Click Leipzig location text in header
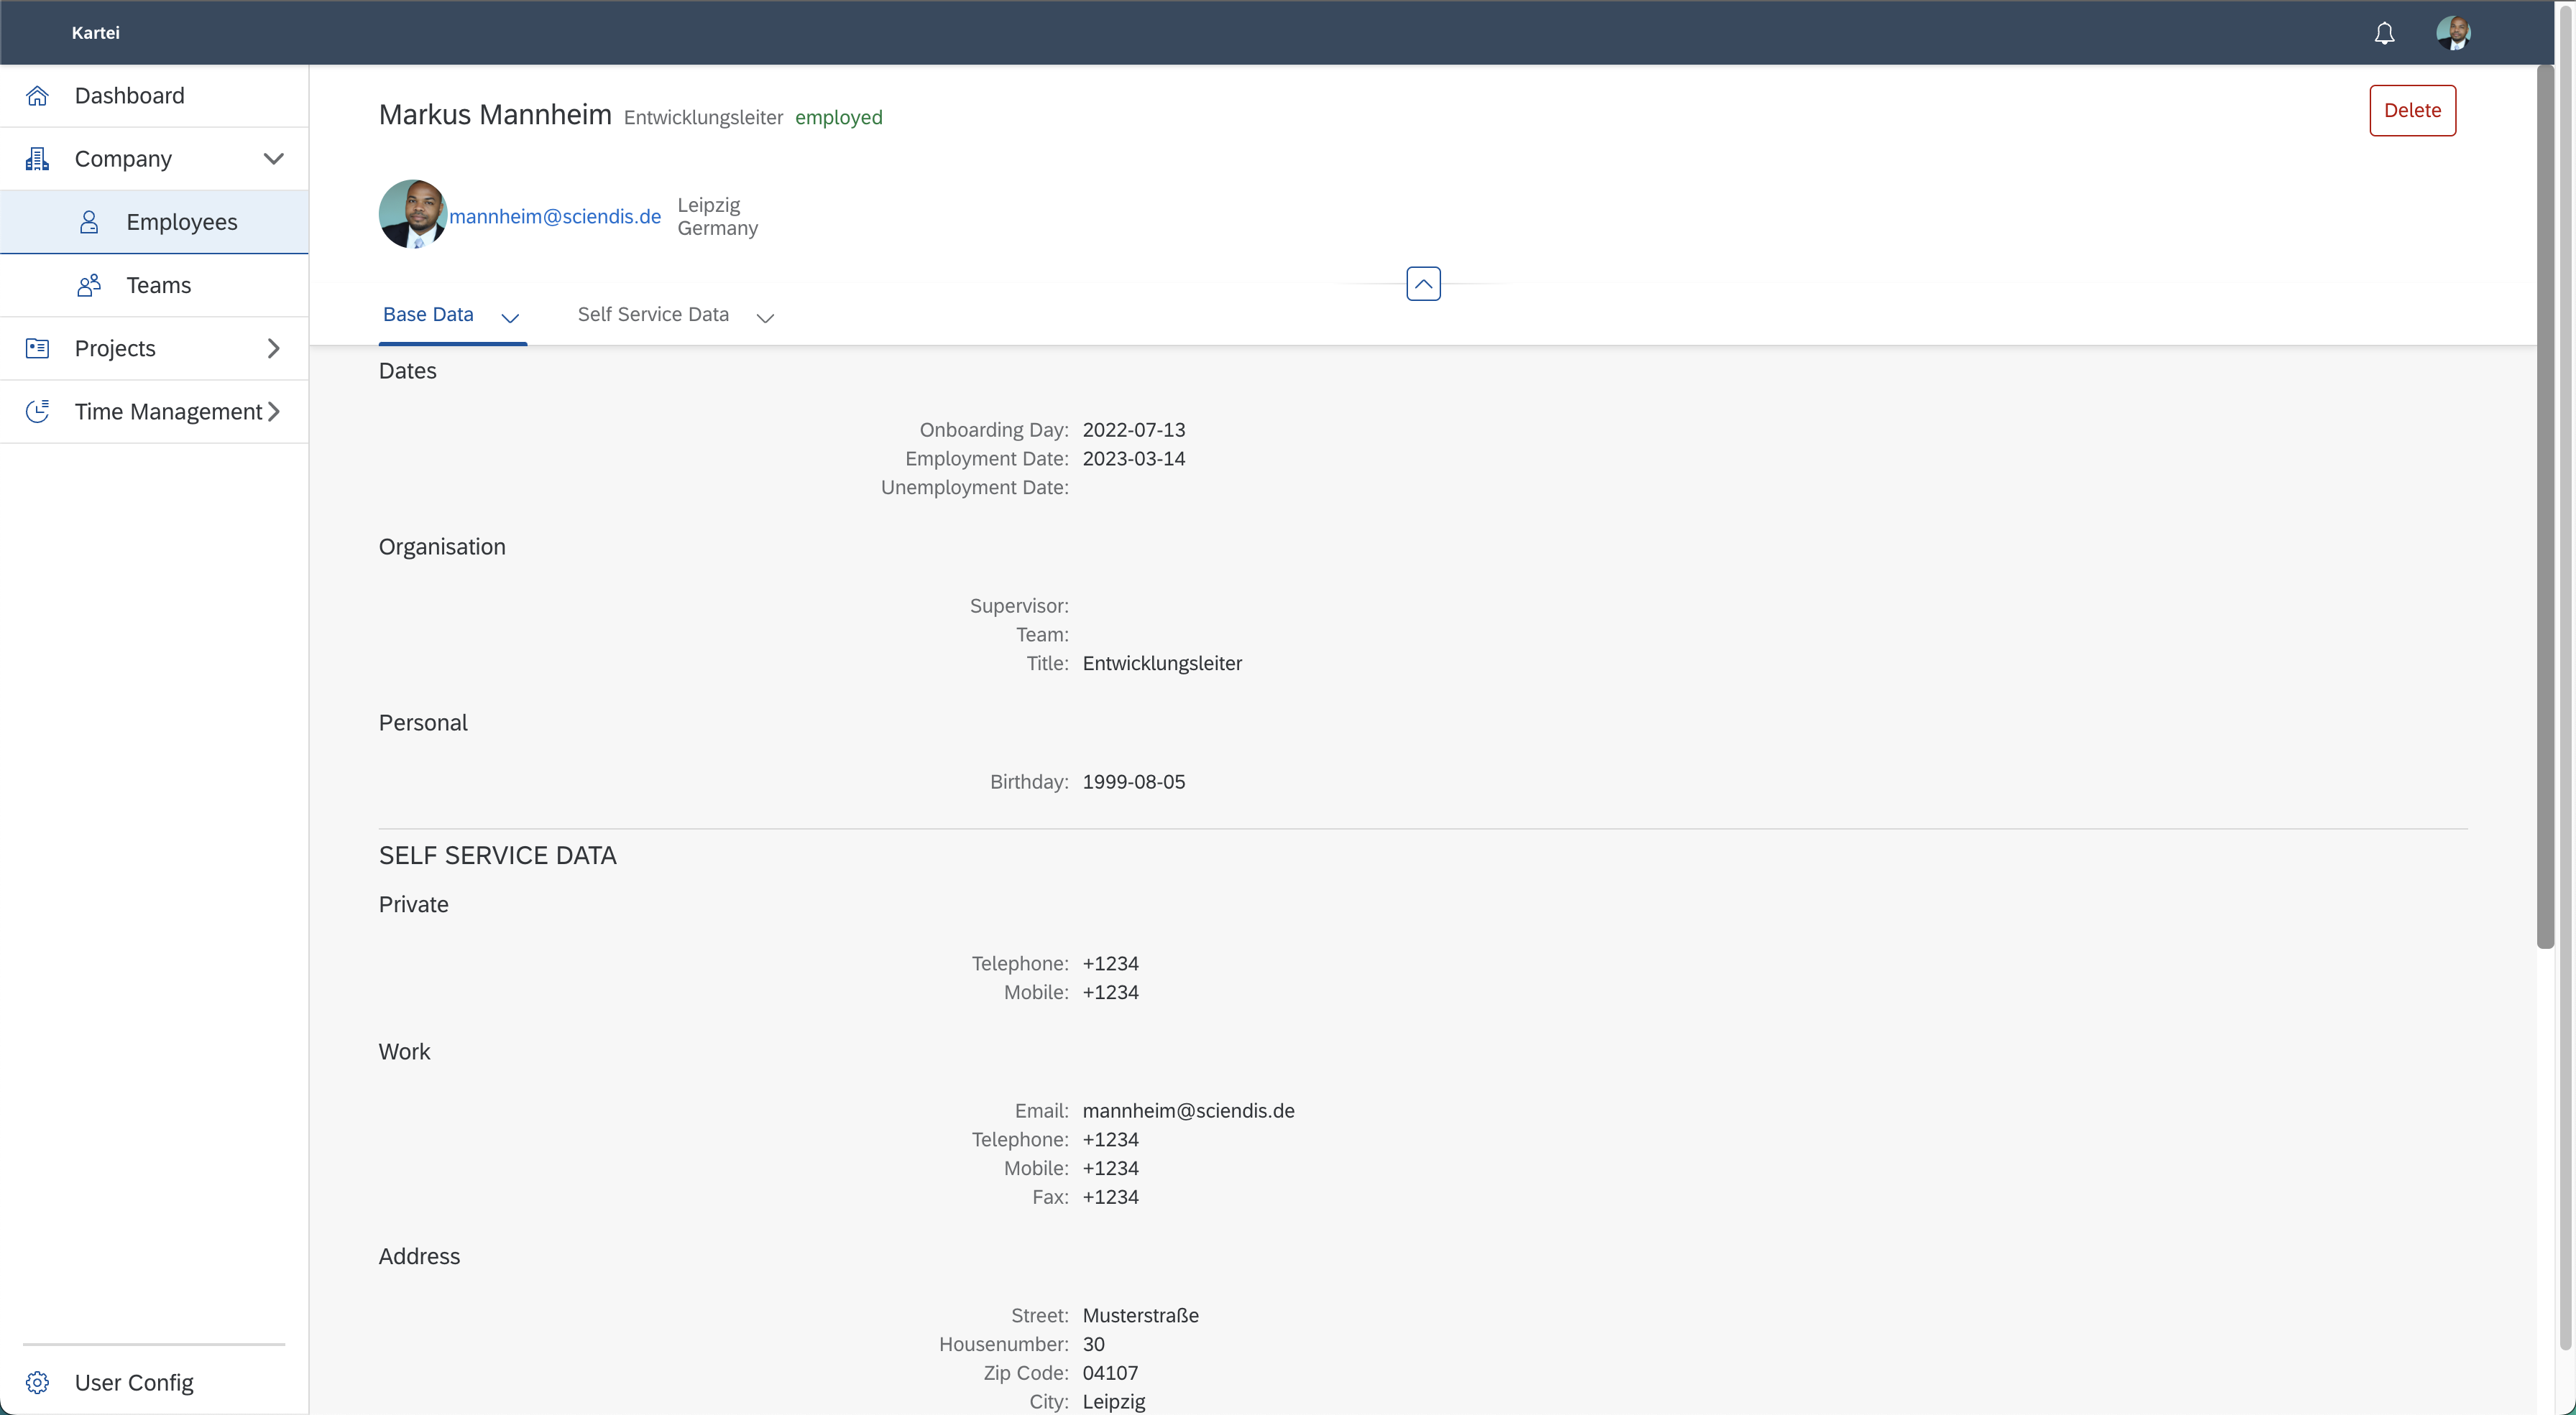The width and height of the screenshot is (2576, 1415). point(709,205)
